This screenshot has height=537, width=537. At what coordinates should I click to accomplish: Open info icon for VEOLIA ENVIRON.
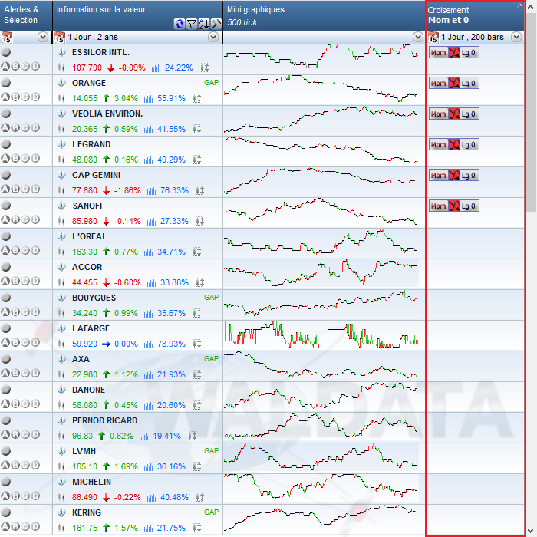tap(61, 114)
